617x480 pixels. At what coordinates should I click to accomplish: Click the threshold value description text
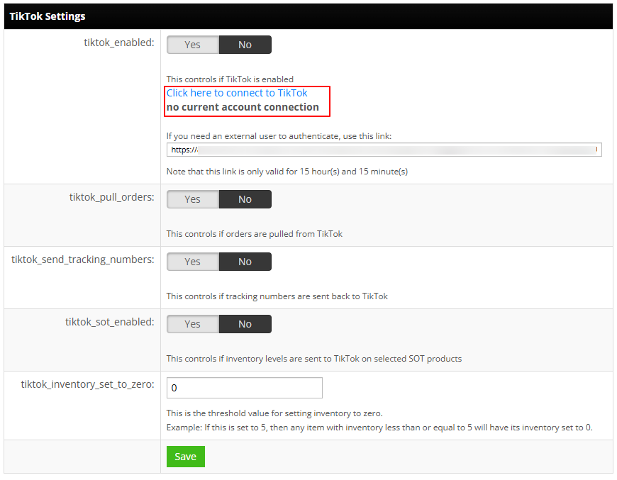[x=274, y=413]
